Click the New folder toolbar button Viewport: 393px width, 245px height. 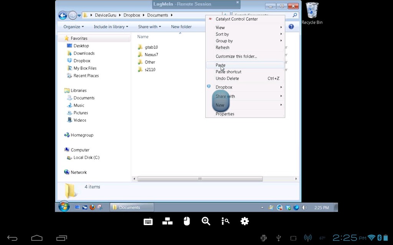(181, 27)
